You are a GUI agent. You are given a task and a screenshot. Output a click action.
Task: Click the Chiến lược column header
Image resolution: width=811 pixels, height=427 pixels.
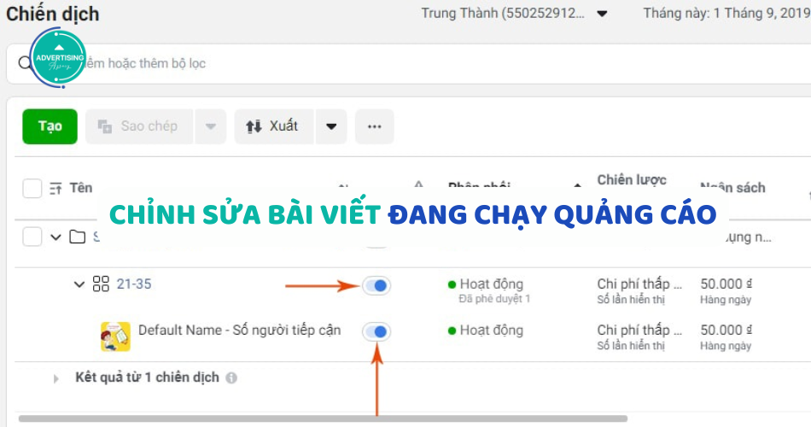click(x=632, y=180)
